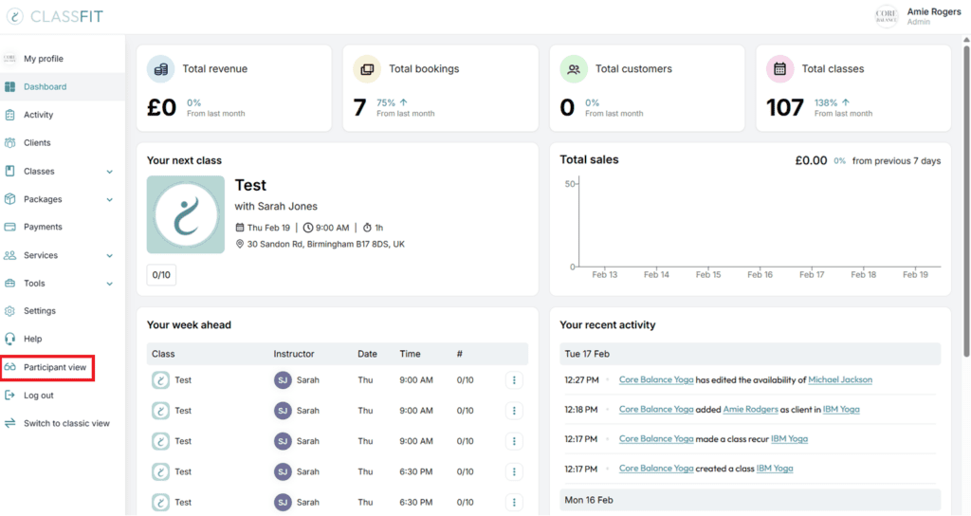Click the Test class thumbnail image
Image resolution: width=971 pixels, height=516 pixels.
coord(186,214)
